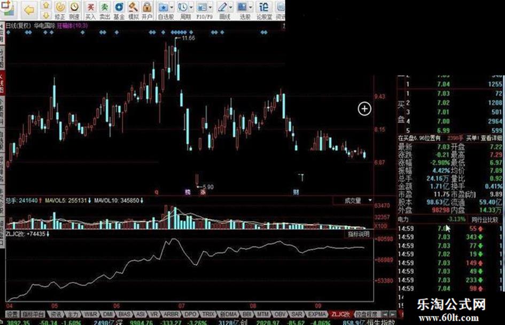Expand the F10/F9 dropdown arrow

tap(211, 7)
